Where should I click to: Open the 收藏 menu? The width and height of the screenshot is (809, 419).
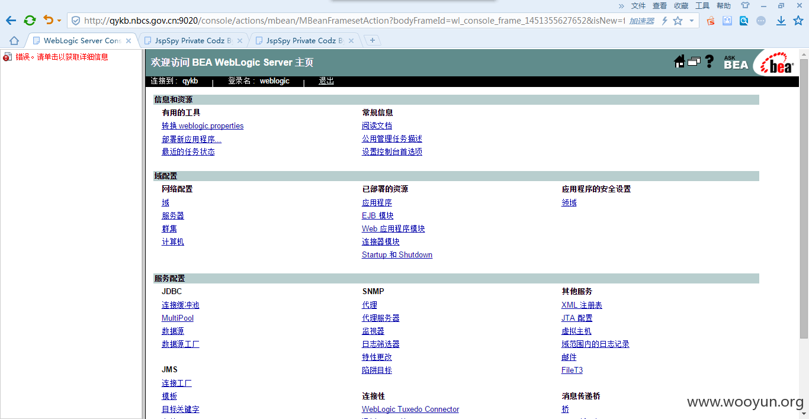tap(681, 6)
